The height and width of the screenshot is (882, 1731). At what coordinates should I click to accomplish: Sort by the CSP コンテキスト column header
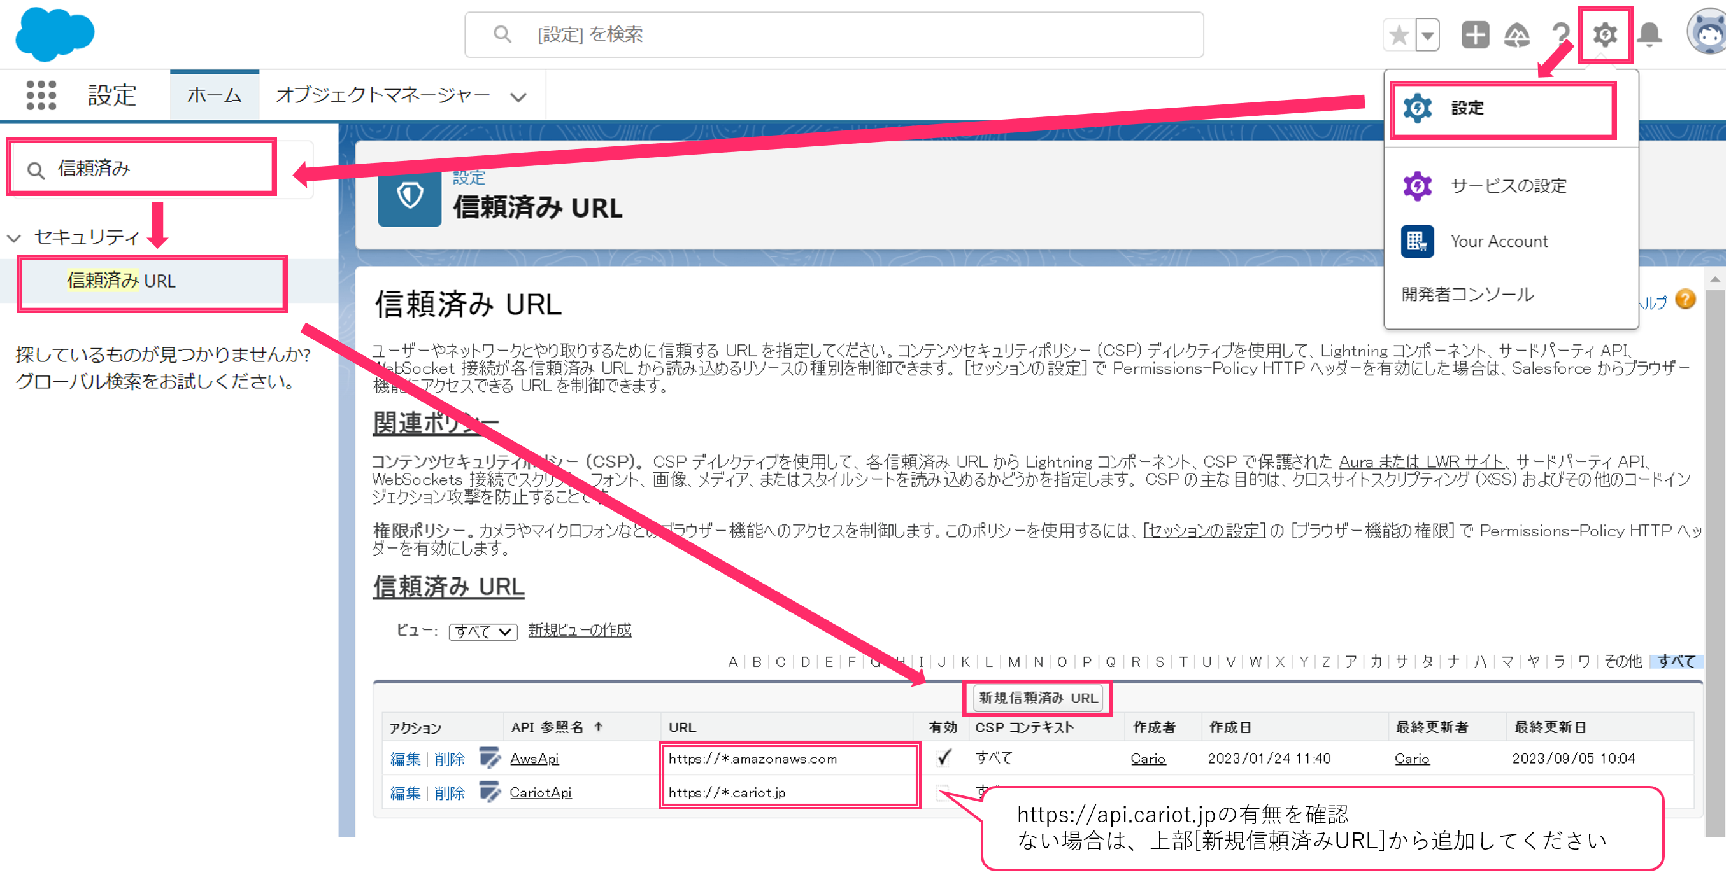click(1024, 727)
